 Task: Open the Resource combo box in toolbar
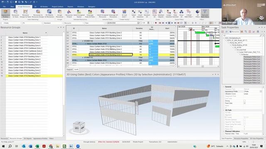click(x=74, y=23)
